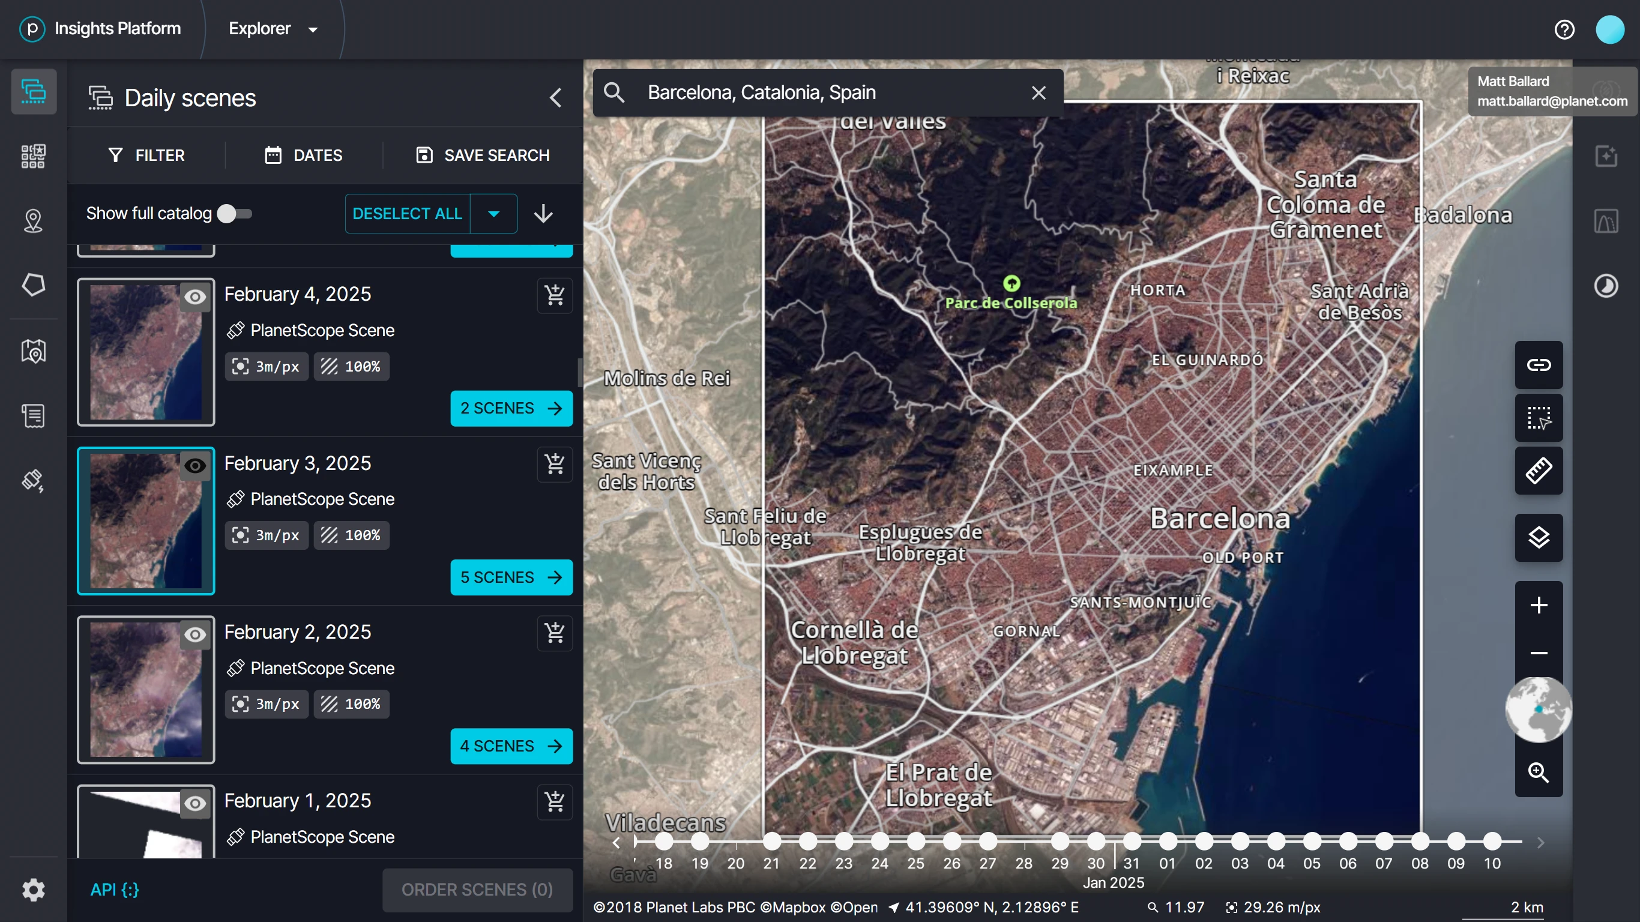Zoom in on the map
This screenshot has width=1640, height=922.
tap(1538, 604)
